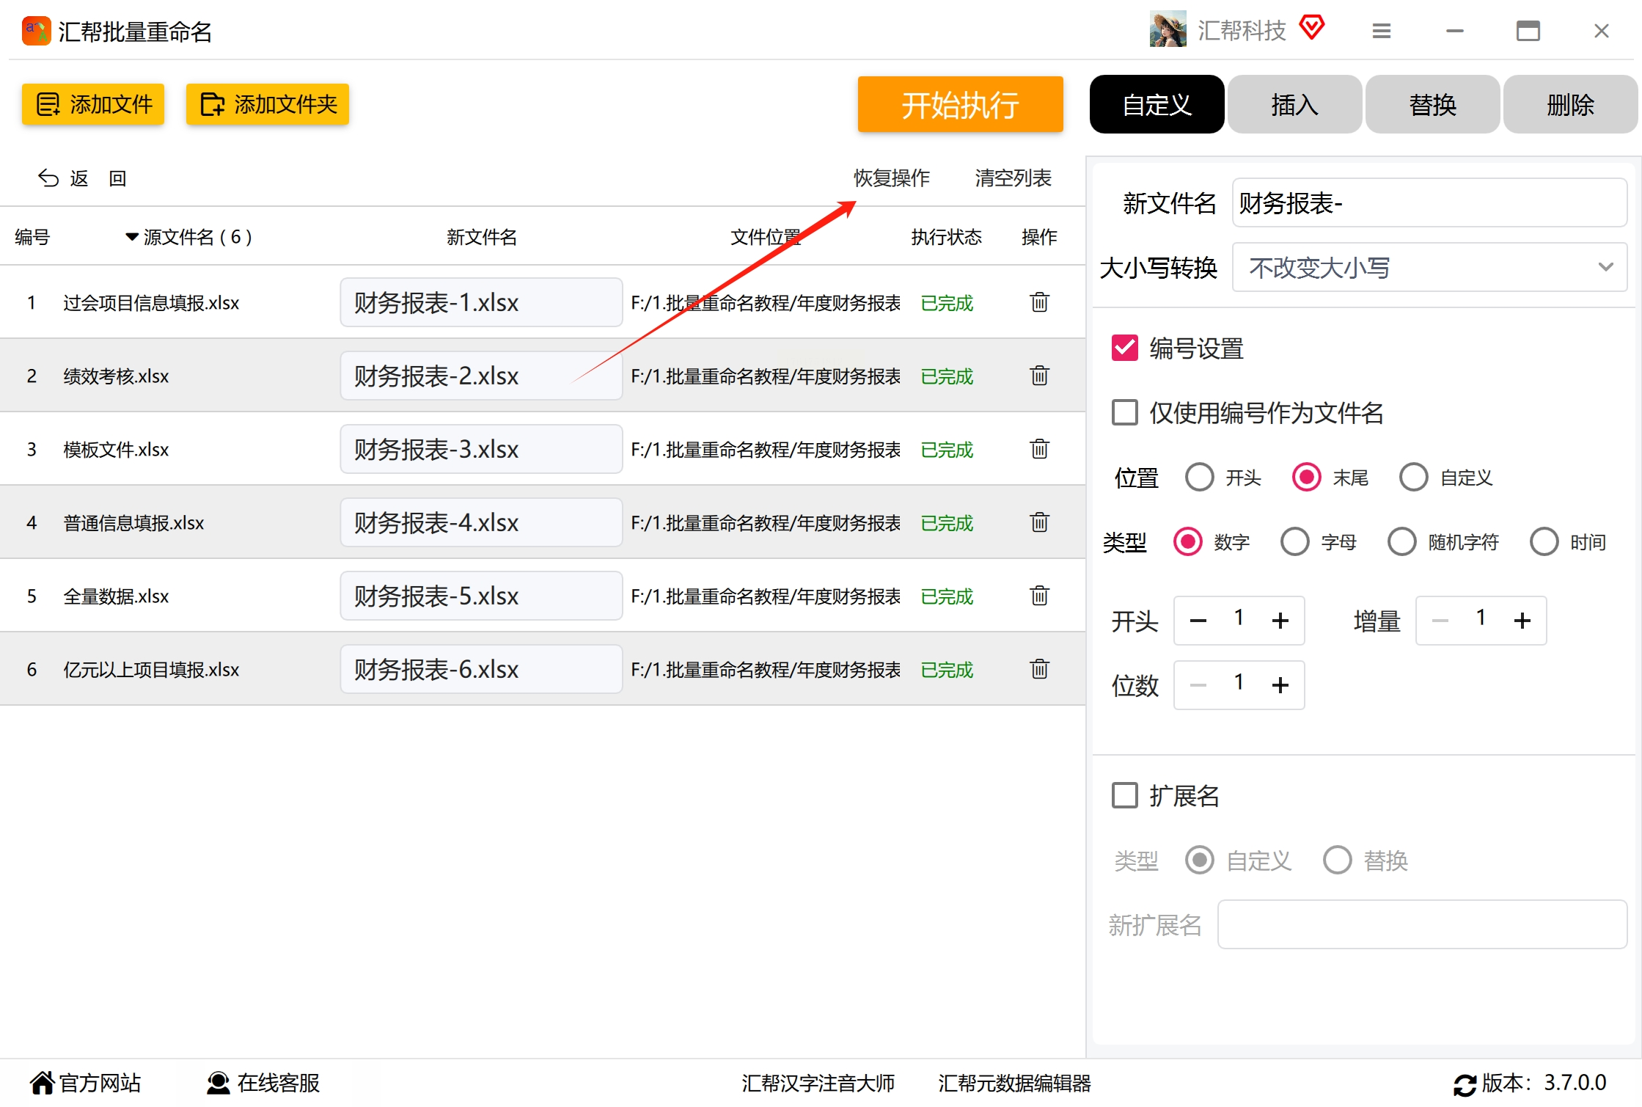Click the version refresh icon
The width and height of the screenshot is (1642, 1107).
click(1465, 1084)
